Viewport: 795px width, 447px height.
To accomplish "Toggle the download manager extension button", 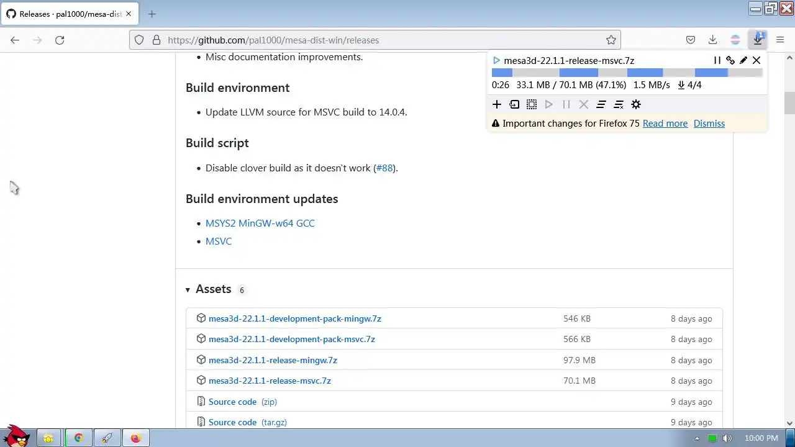I will click(758, 40).
